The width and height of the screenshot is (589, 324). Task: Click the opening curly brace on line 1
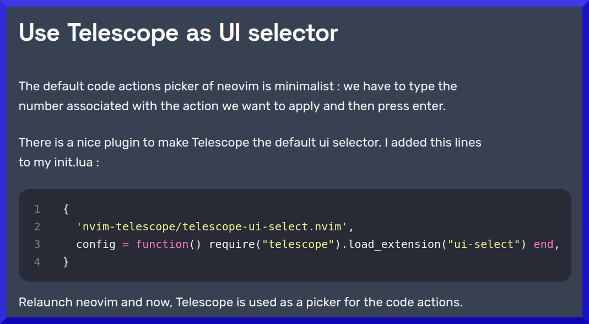[66, 209]
